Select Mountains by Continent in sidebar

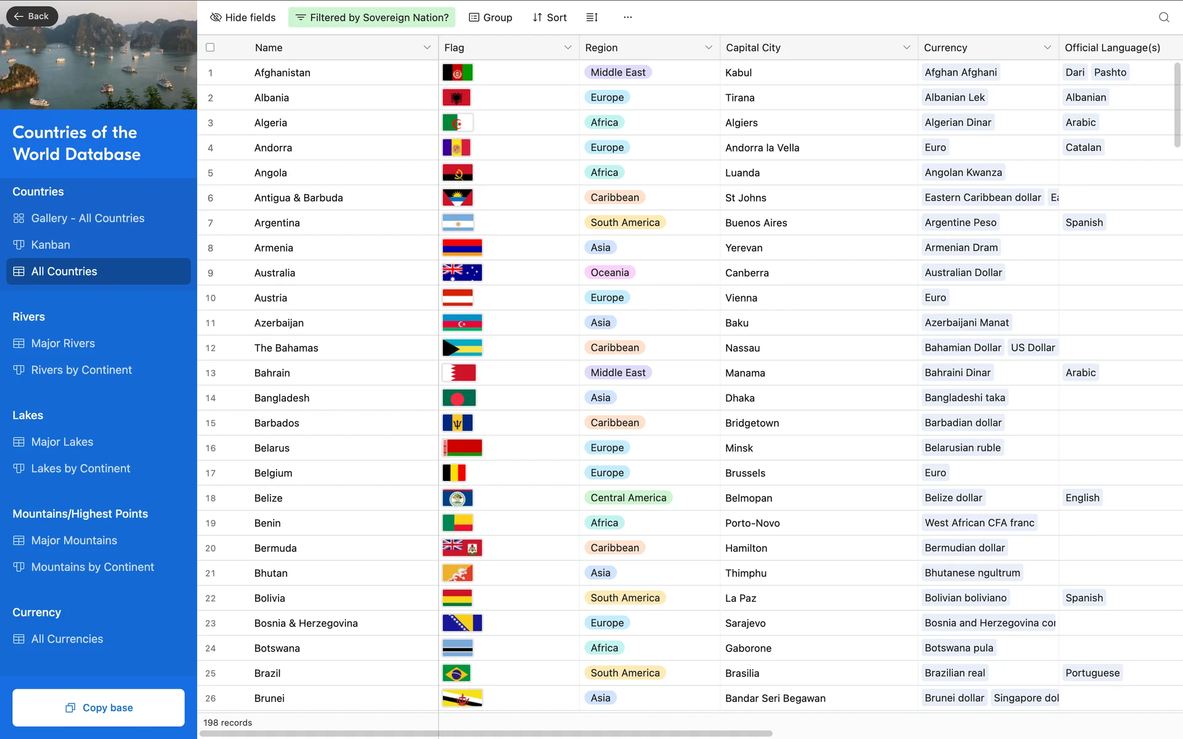(x=92, y=567)
